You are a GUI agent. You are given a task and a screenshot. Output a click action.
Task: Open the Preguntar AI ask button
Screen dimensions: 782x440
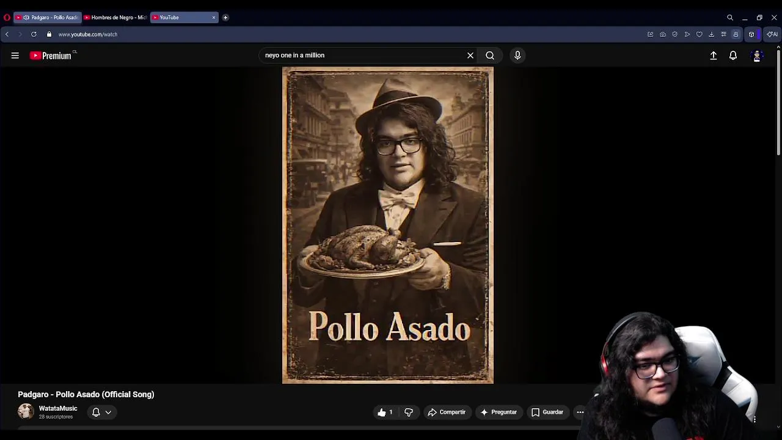coord(499,413)
